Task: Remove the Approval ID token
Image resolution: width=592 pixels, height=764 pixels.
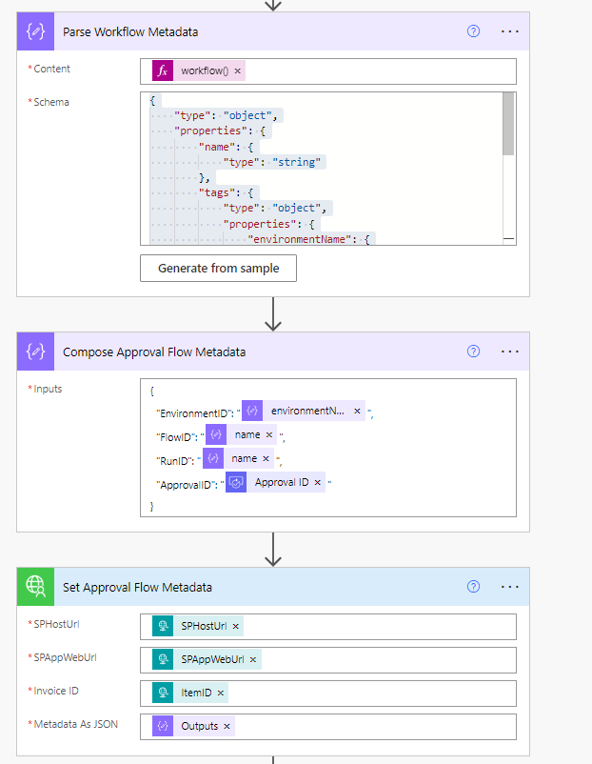Action: tap(318, 482)
